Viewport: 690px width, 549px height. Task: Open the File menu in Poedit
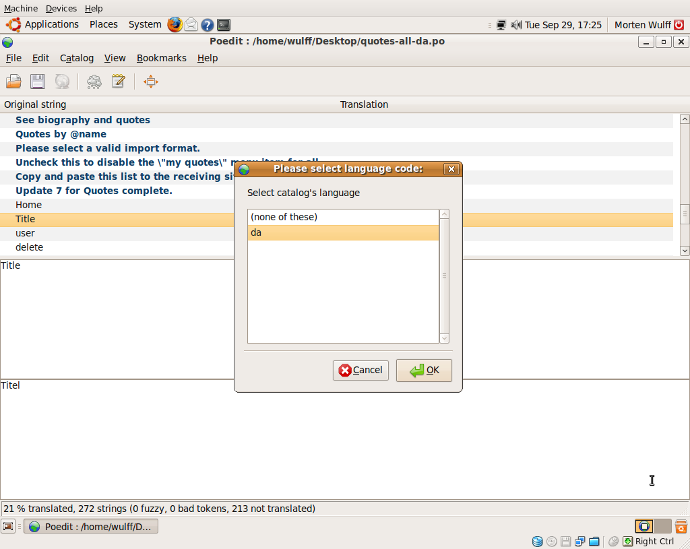point(13,58)
